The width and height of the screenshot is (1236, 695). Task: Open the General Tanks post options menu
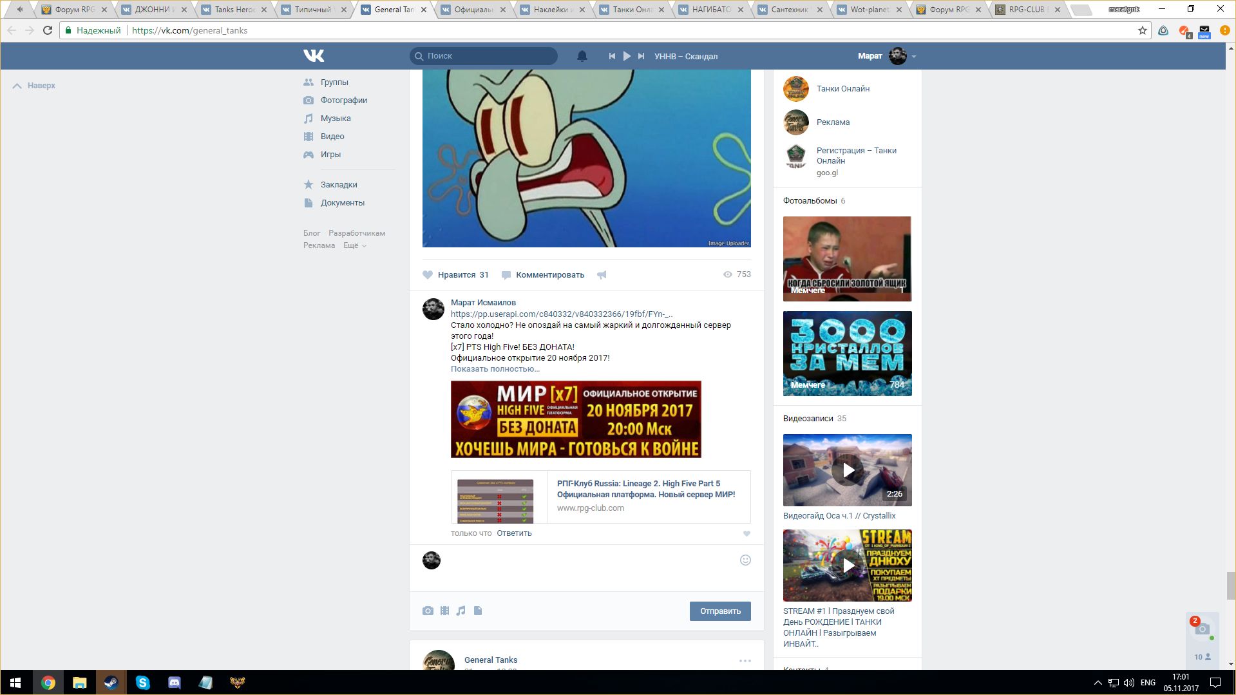coord(745,661)
